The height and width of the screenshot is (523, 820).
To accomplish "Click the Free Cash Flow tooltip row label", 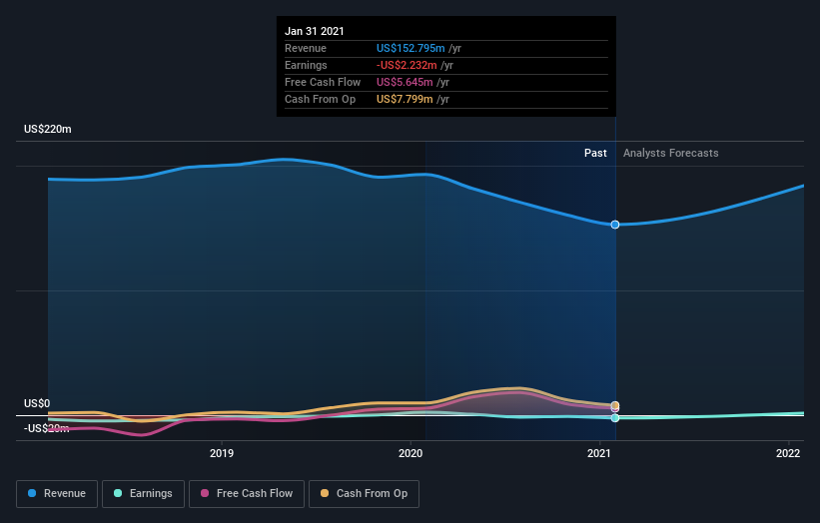I will click(323, 82).
